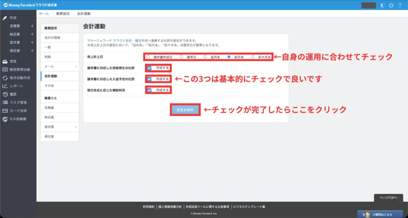
Task: Click the 変更を保存 button
Action: tap(185, 110)
